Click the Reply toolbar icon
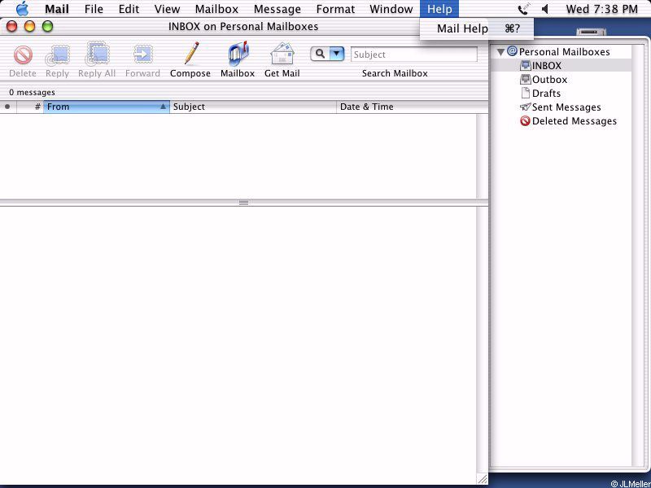Viewport: 651px width, 488px height. (x=57, y=55)
